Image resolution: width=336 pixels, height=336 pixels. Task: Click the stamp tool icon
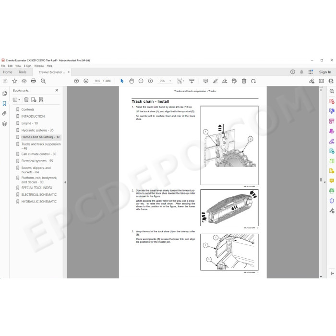234,81
